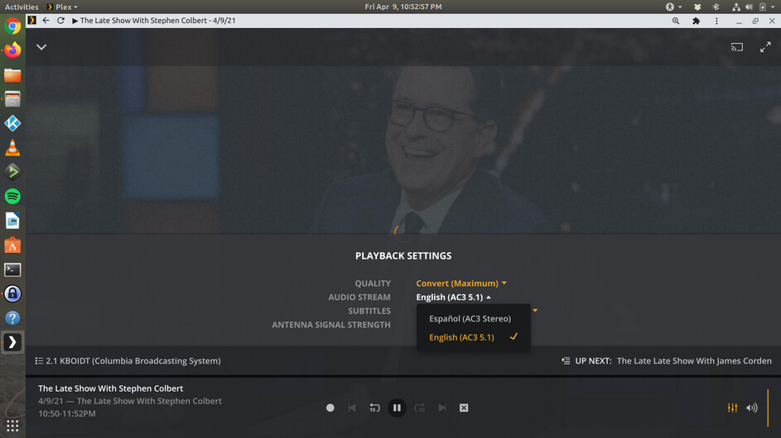The height and width of the screenshot is (438, 781).
Task: Select English (AC3 5.1) audio stream option
Action: pyautogui.click(x=473, y=337)
